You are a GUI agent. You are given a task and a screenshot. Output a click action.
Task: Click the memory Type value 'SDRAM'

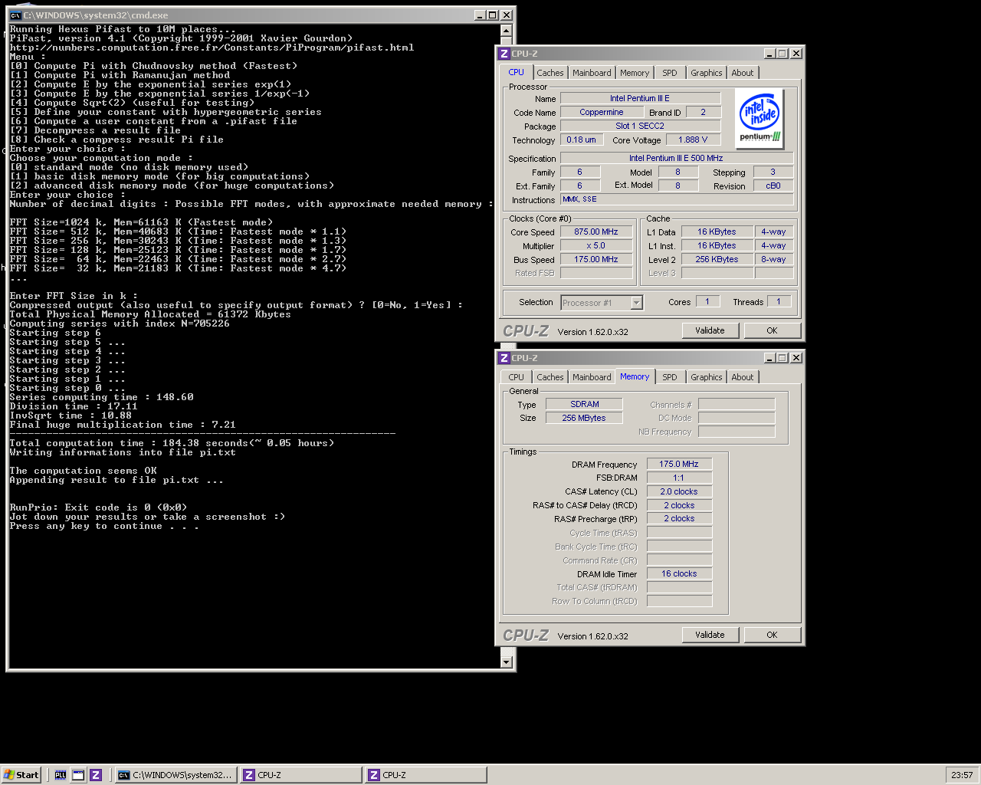point(584,404)
